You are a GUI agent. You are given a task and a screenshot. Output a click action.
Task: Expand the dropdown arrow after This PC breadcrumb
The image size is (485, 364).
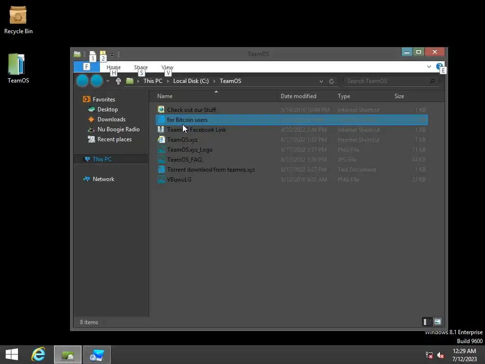[168, 81]
